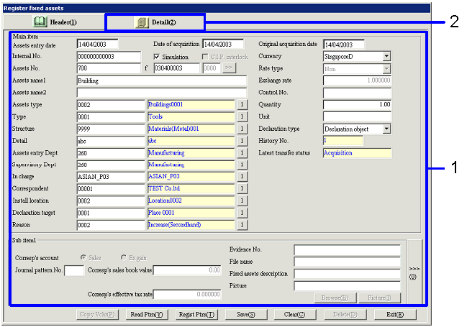Viewport: 467px width, 327px height.
Task: Click the lookup button beside Reason field
Action: 242,225
